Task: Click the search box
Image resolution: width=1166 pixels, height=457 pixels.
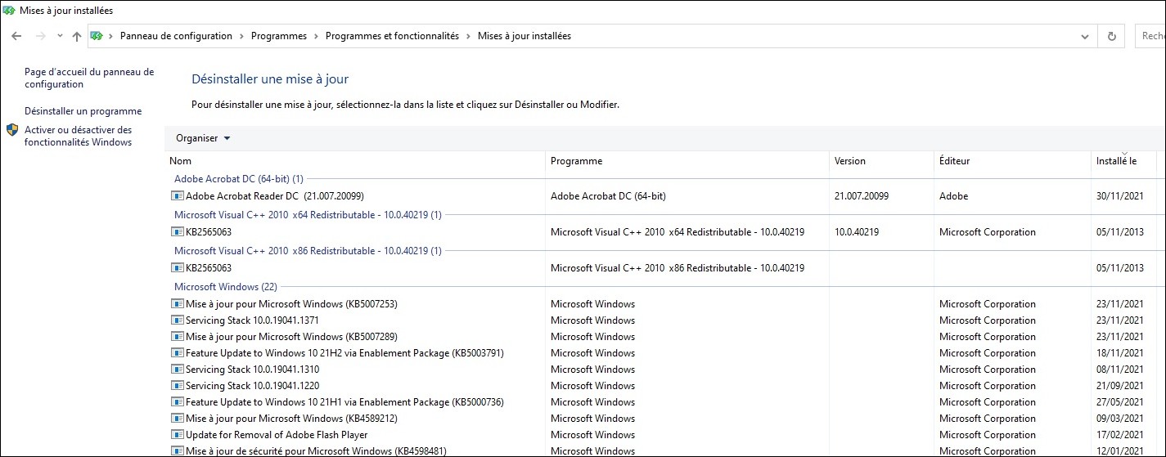Action: pos(1150,36)
